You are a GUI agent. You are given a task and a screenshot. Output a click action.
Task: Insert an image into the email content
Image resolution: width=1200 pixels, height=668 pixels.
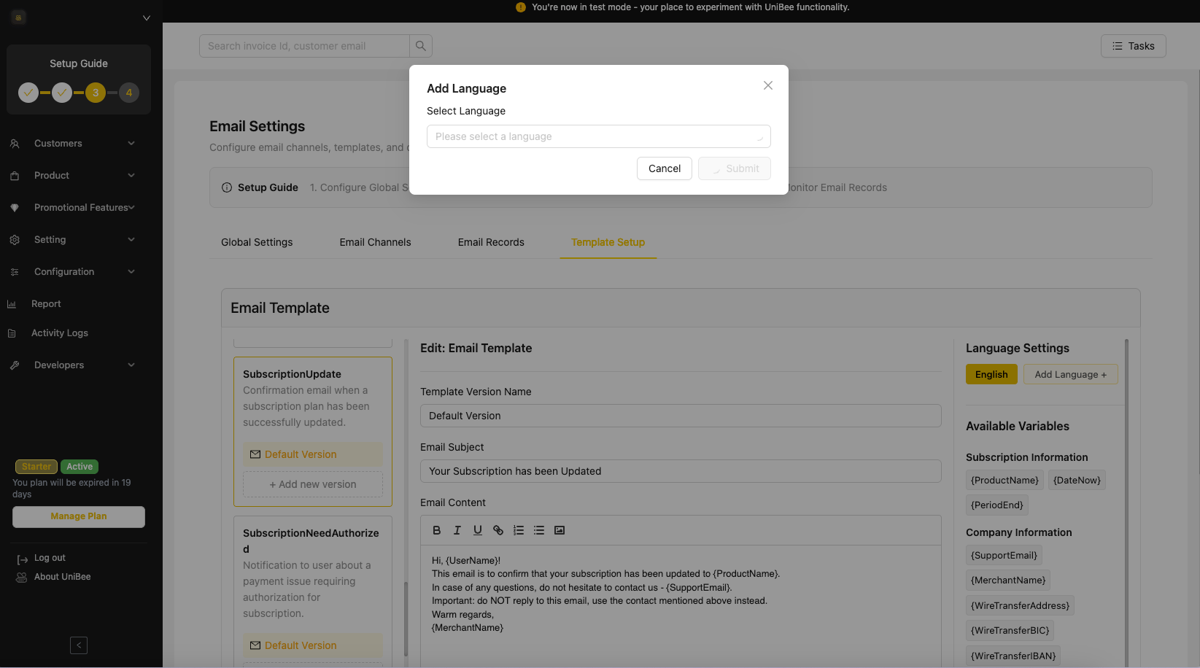(560, 530)
